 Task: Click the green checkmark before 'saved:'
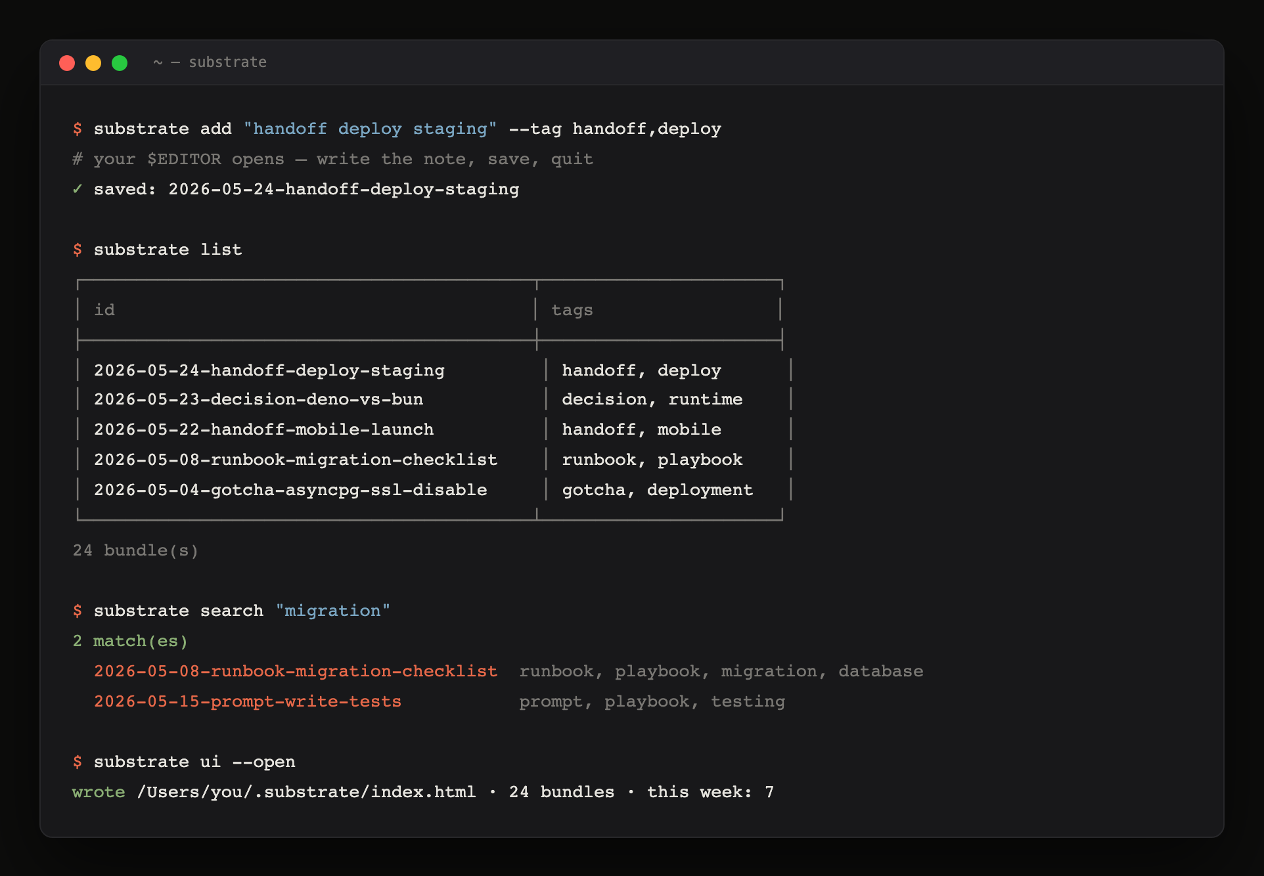[x=78, y=189]
